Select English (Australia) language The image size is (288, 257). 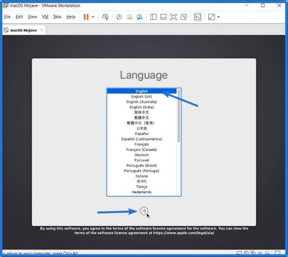141,102
